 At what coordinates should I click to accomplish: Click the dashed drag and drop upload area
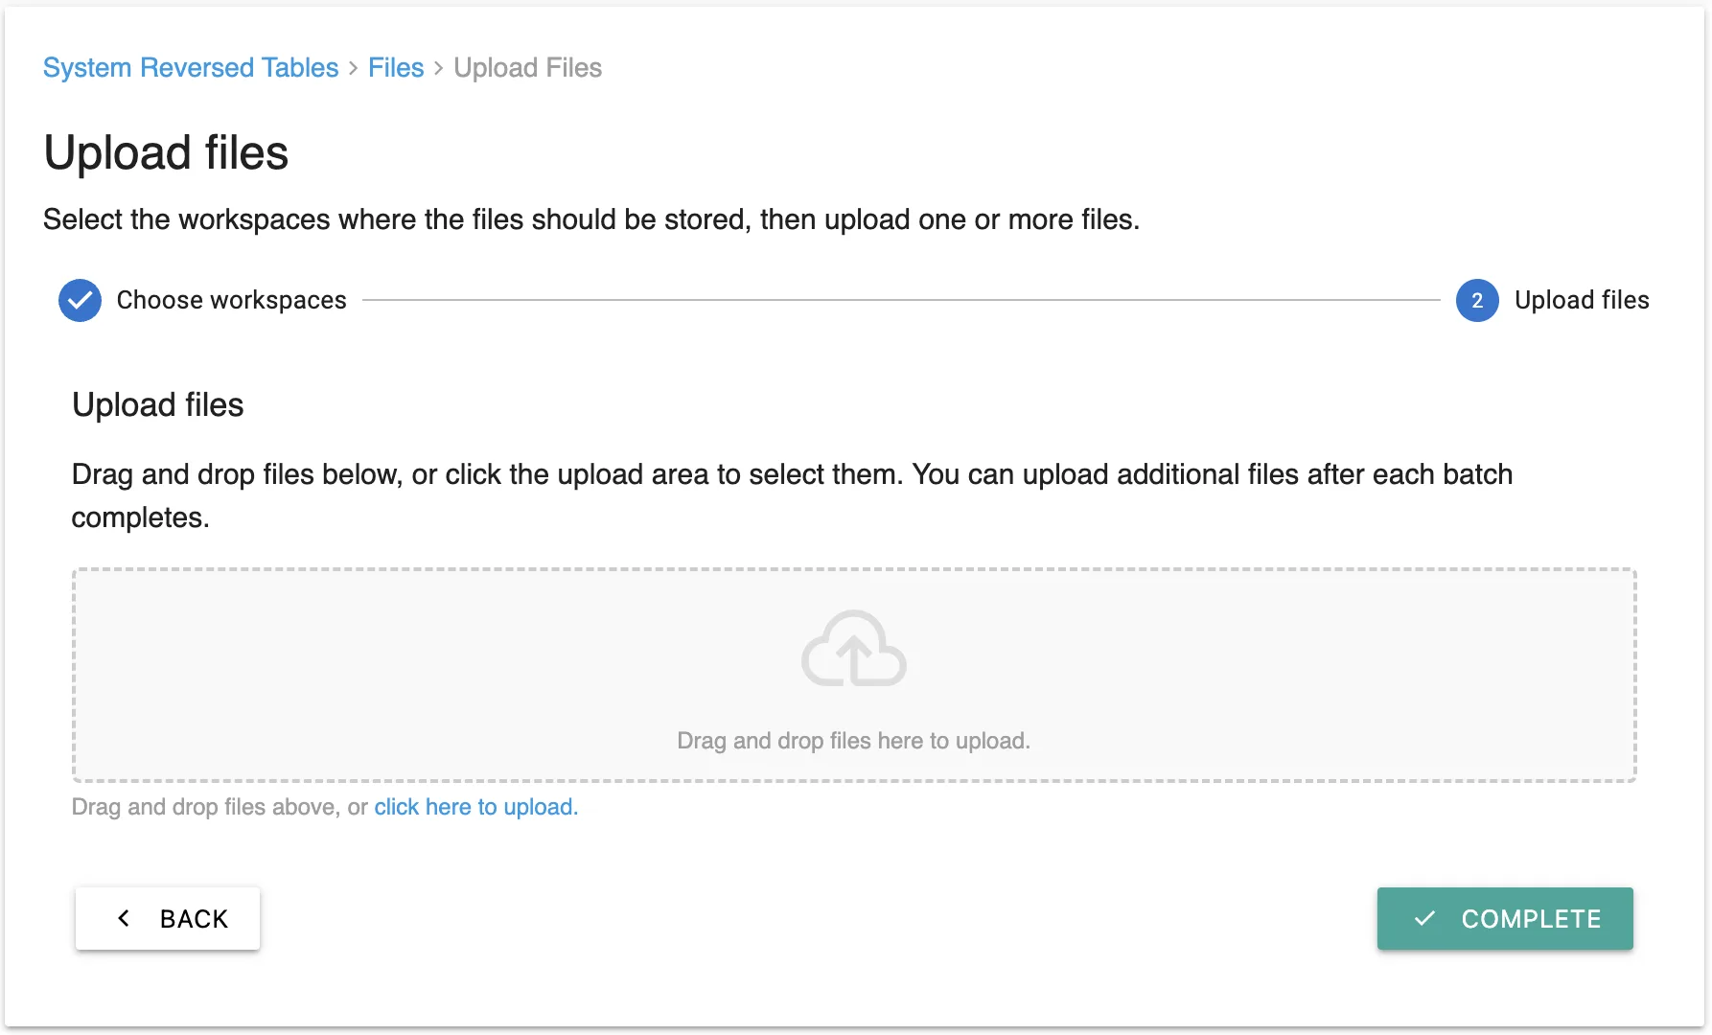pyautogui.click(x=854, y=676)
